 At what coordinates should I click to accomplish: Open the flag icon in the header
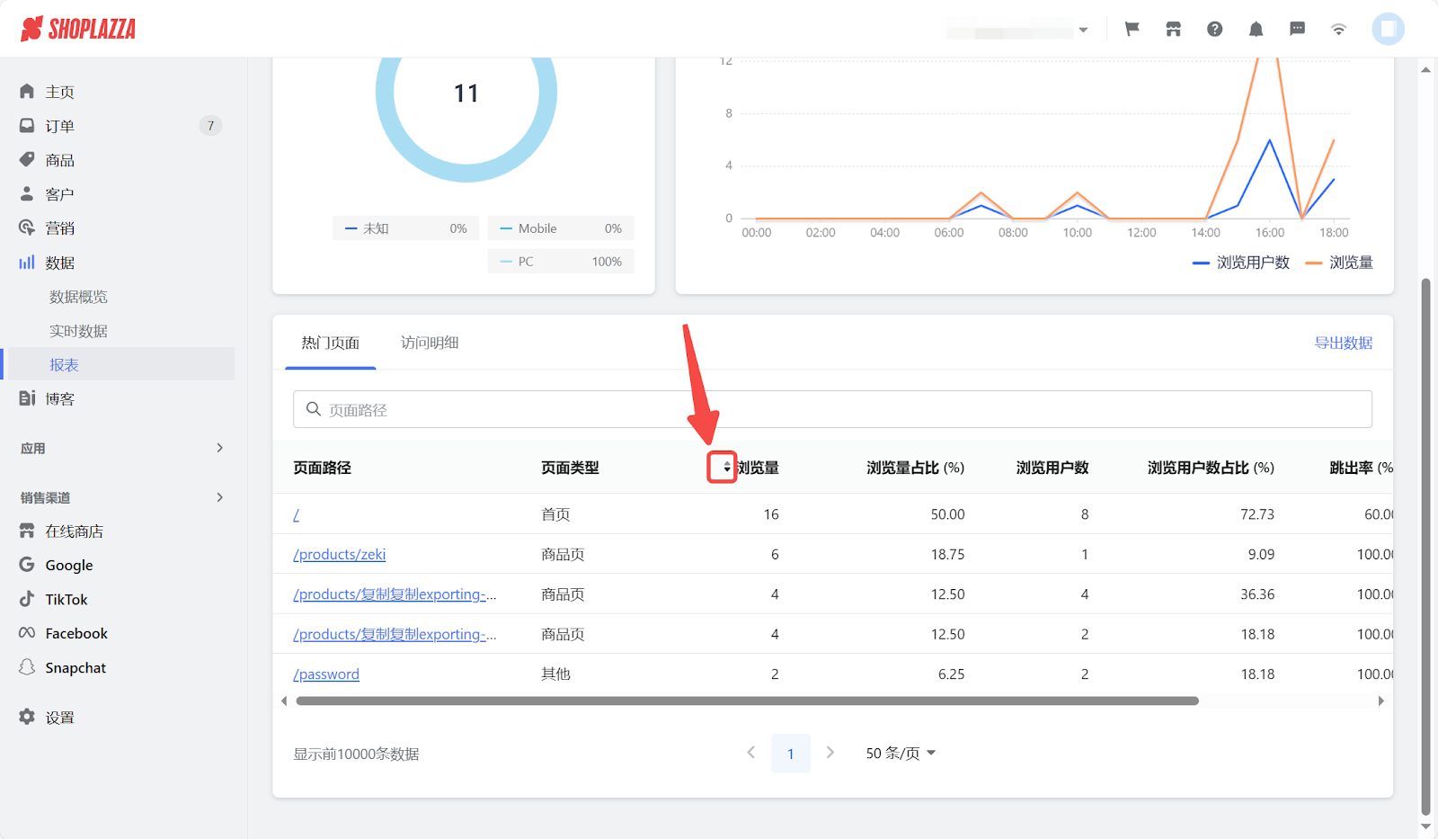click(x=1132, y=29)
